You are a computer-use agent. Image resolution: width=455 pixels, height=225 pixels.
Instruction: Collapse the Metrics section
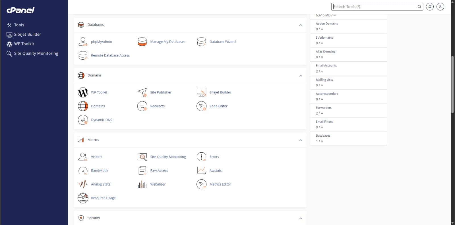301,140
